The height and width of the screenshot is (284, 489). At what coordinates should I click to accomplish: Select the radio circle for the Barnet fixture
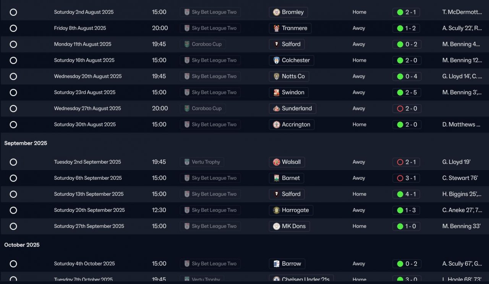[x=13, y=178]
